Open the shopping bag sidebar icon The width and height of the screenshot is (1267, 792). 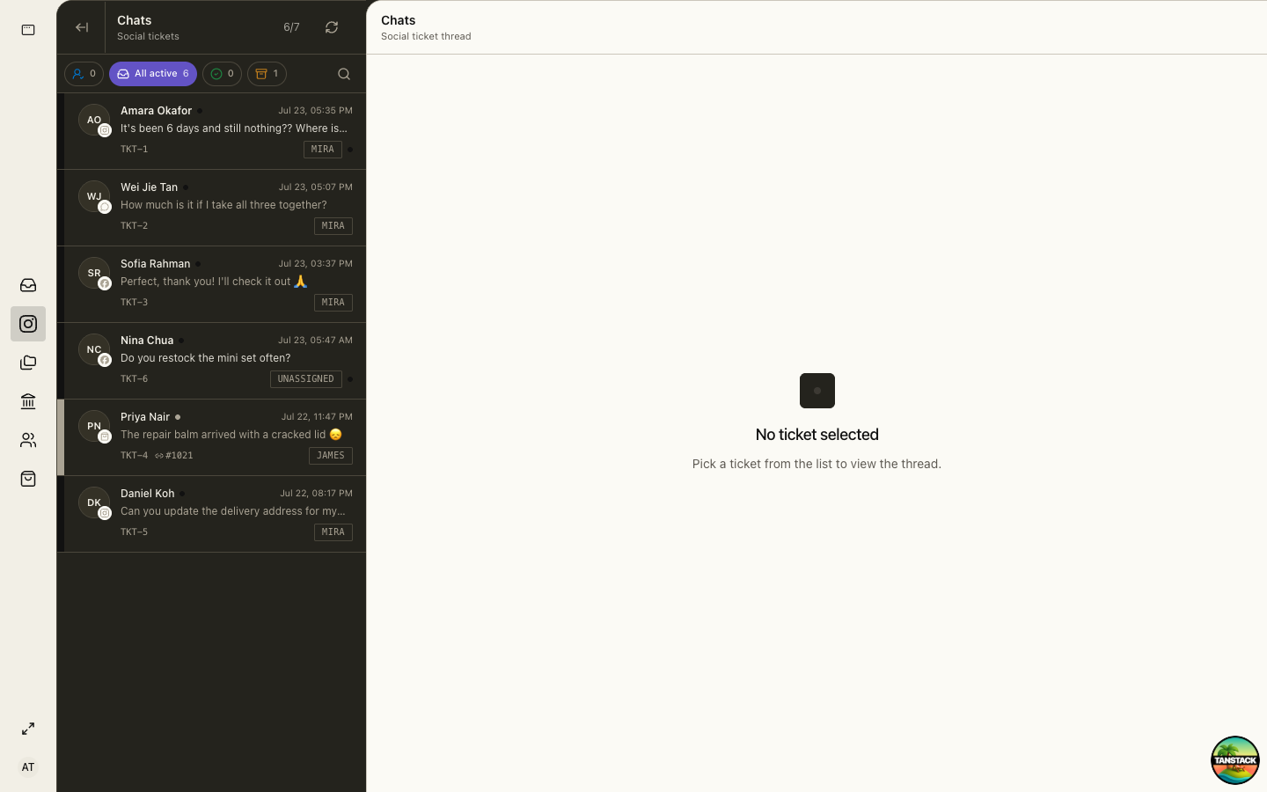click(x=28, y=479)
